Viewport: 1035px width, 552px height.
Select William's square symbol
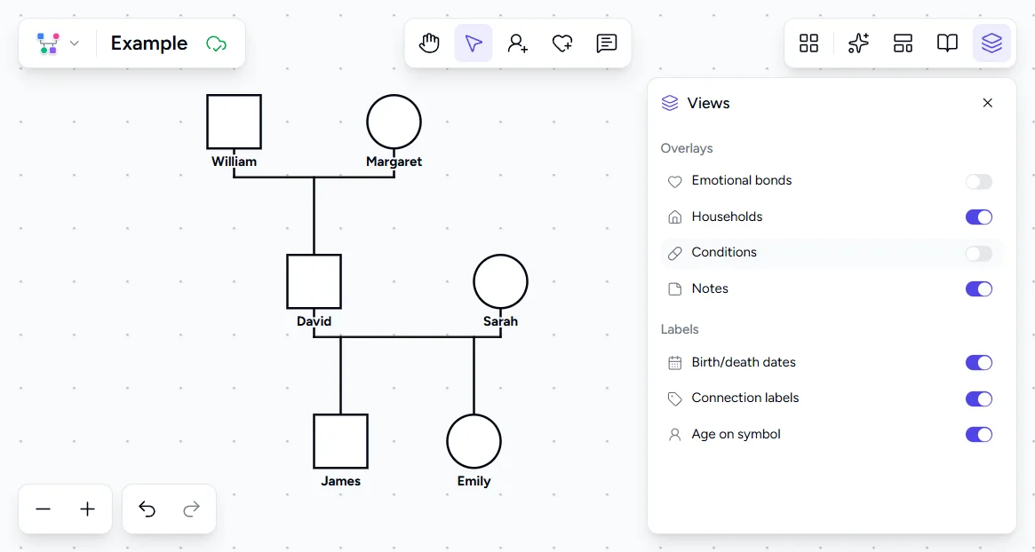click(234, 122)
